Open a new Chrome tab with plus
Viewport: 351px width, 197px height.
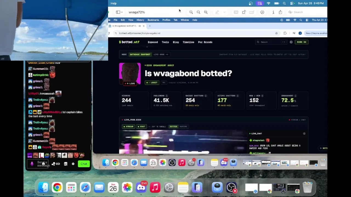click(x=150, y=26)
